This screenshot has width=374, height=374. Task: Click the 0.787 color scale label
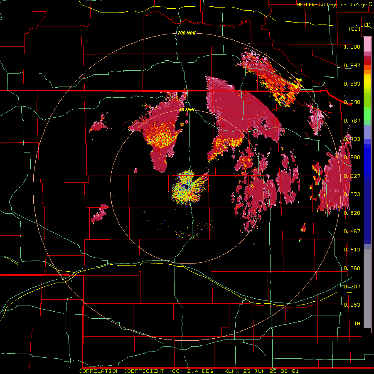(352, 121)
